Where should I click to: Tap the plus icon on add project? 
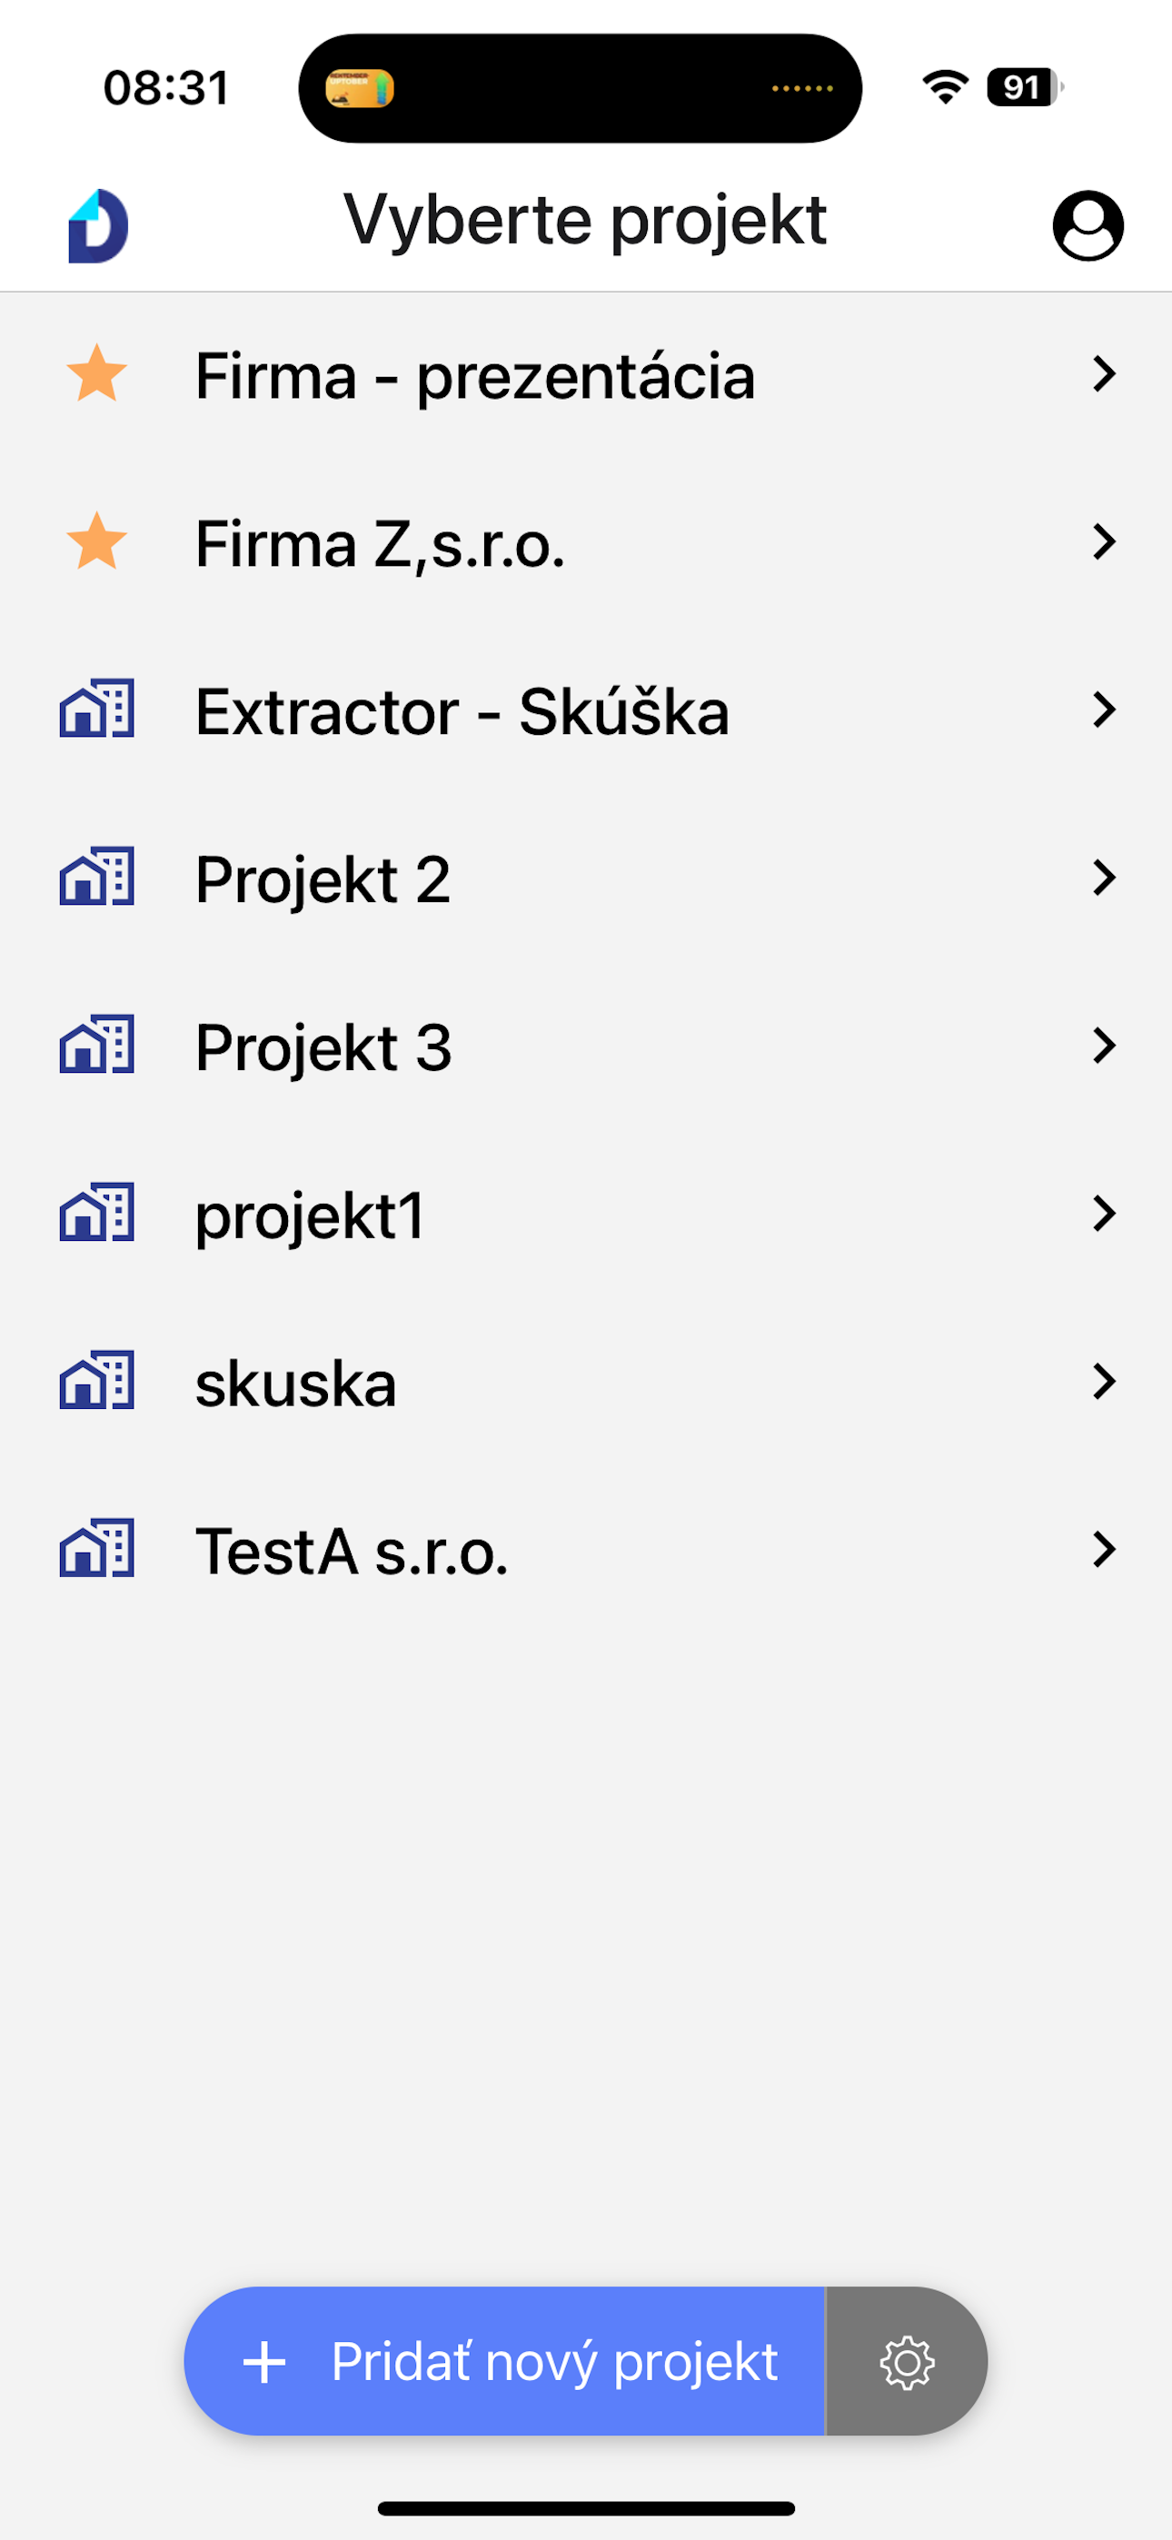[x=264, y=2363]
